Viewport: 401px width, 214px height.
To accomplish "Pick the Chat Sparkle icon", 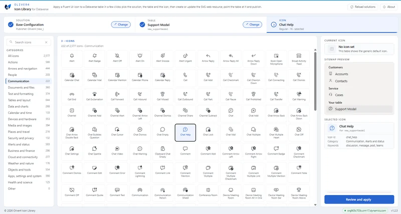I will (x=95, y=151).
